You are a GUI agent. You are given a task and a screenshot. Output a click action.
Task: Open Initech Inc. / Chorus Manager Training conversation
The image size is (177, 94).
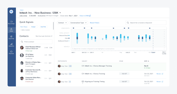(x=98, y=66)
